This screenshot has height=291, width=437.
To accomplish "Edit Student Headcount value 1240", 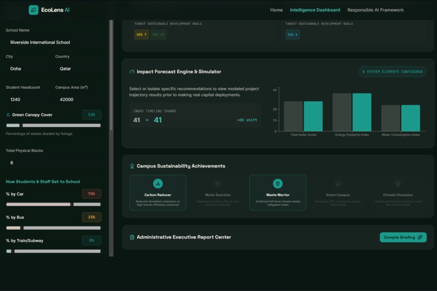I will point(28,99).
